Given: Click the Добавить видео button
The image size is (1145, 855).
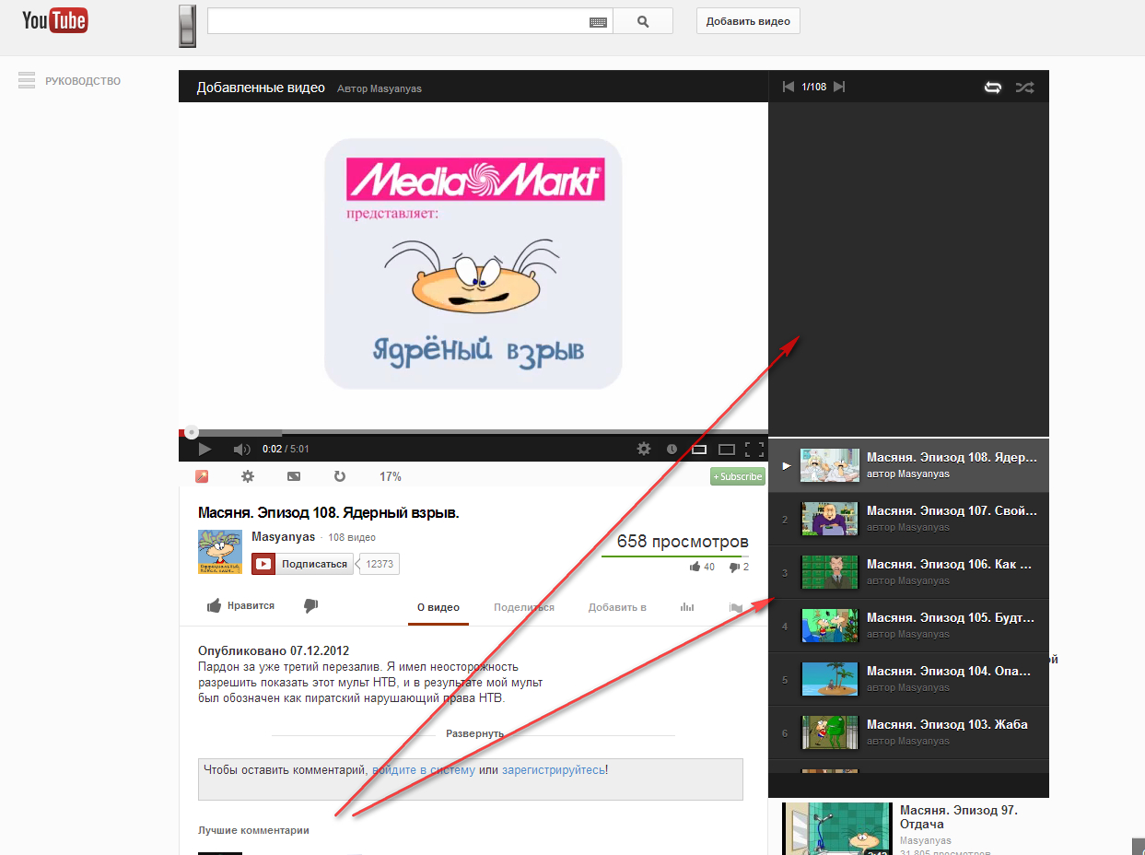Looking at the screenshot, I should click(x=748, y=21).
